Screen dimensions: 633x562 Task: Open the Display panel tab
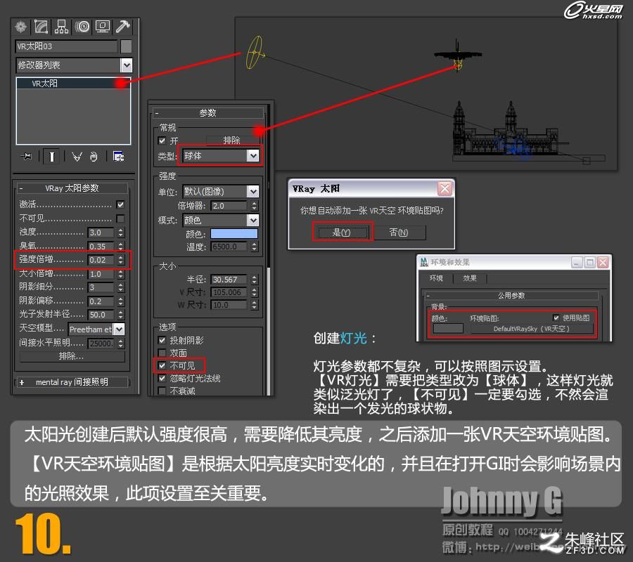coord(103,27)
